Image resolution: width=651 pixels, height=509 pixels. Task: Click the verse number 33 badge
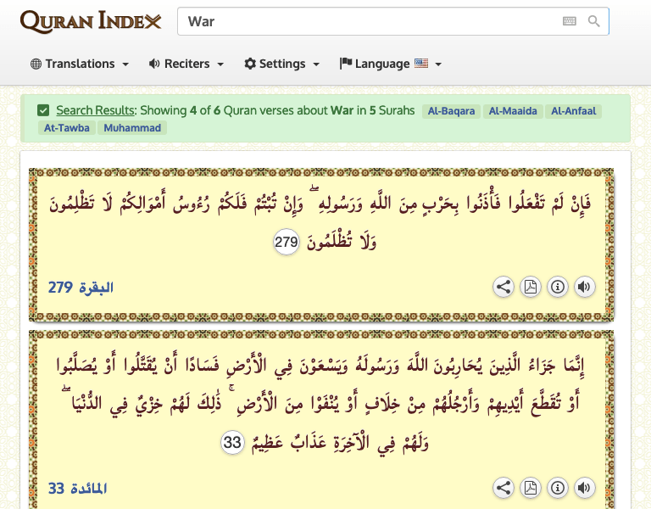click(x=232, y=443)
